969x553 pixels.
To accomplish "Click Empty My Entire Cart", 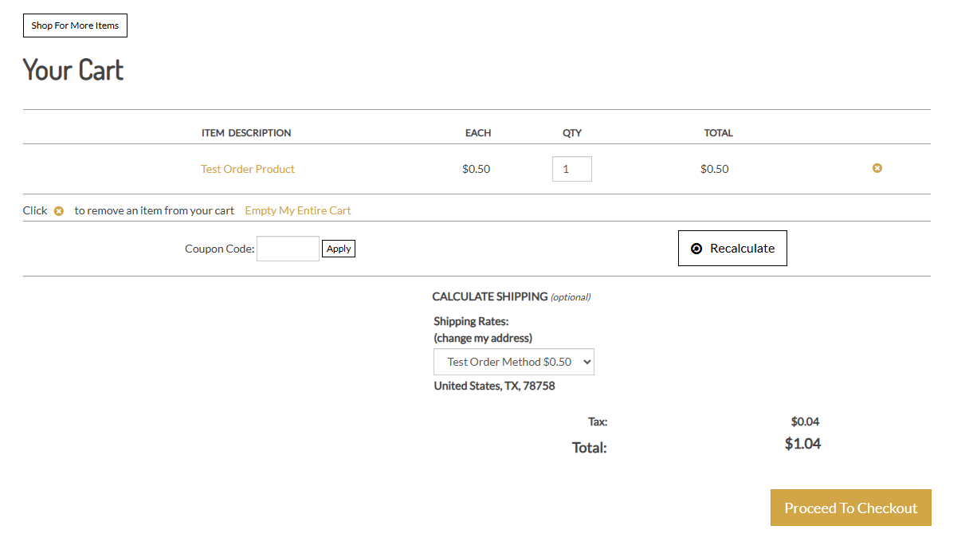I will [297, 210].
